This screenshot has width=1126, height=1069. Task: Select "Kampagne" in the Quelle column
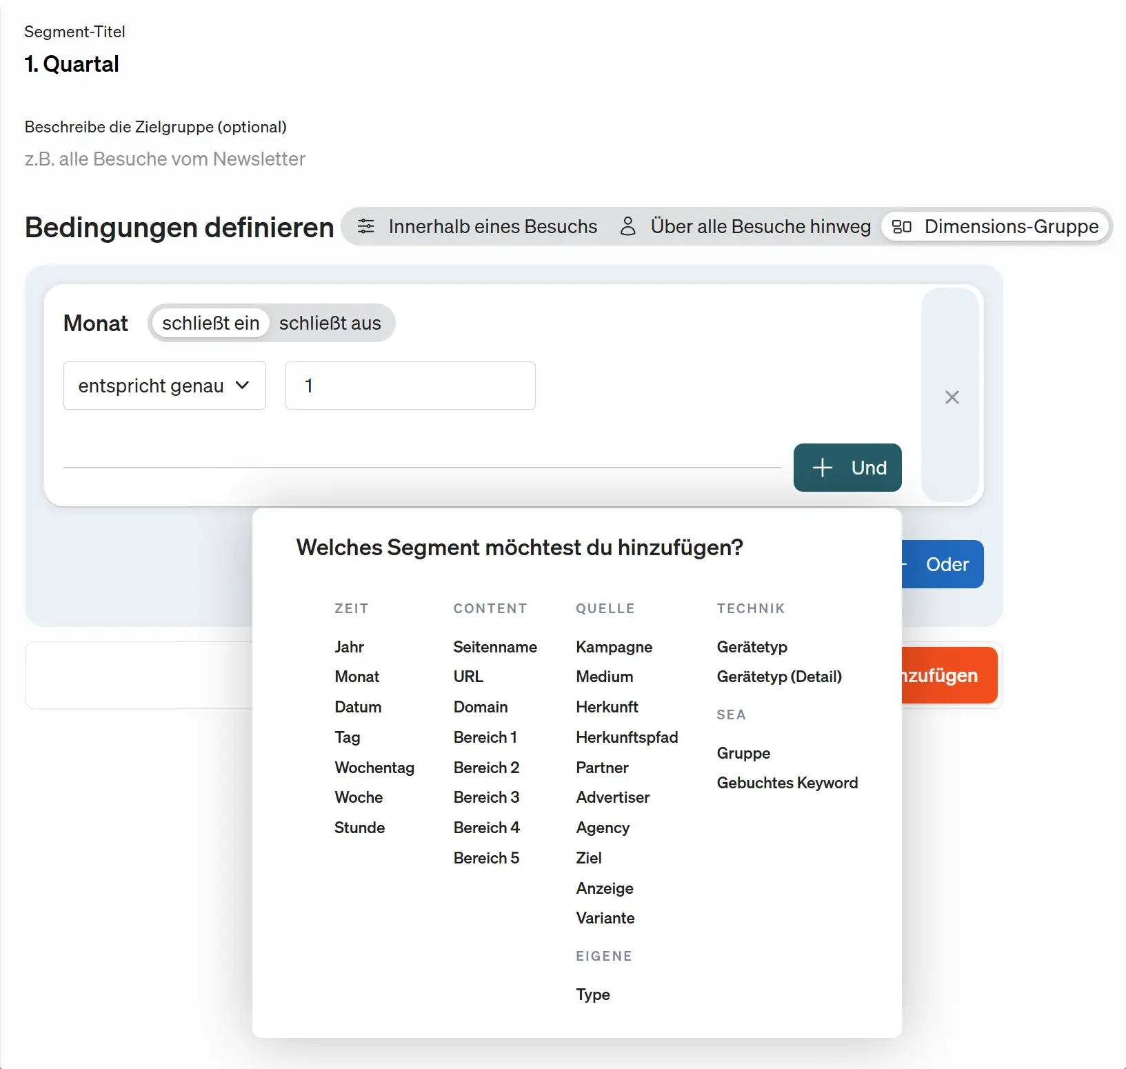(x=614, y=647)
